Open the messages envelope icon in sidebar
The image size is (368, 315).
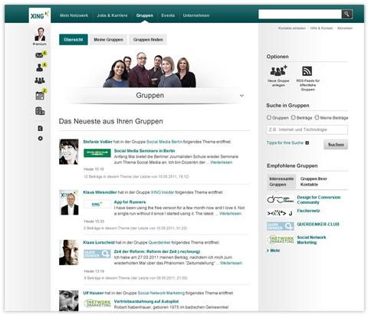pyautogui.click(x=39, y=55)
